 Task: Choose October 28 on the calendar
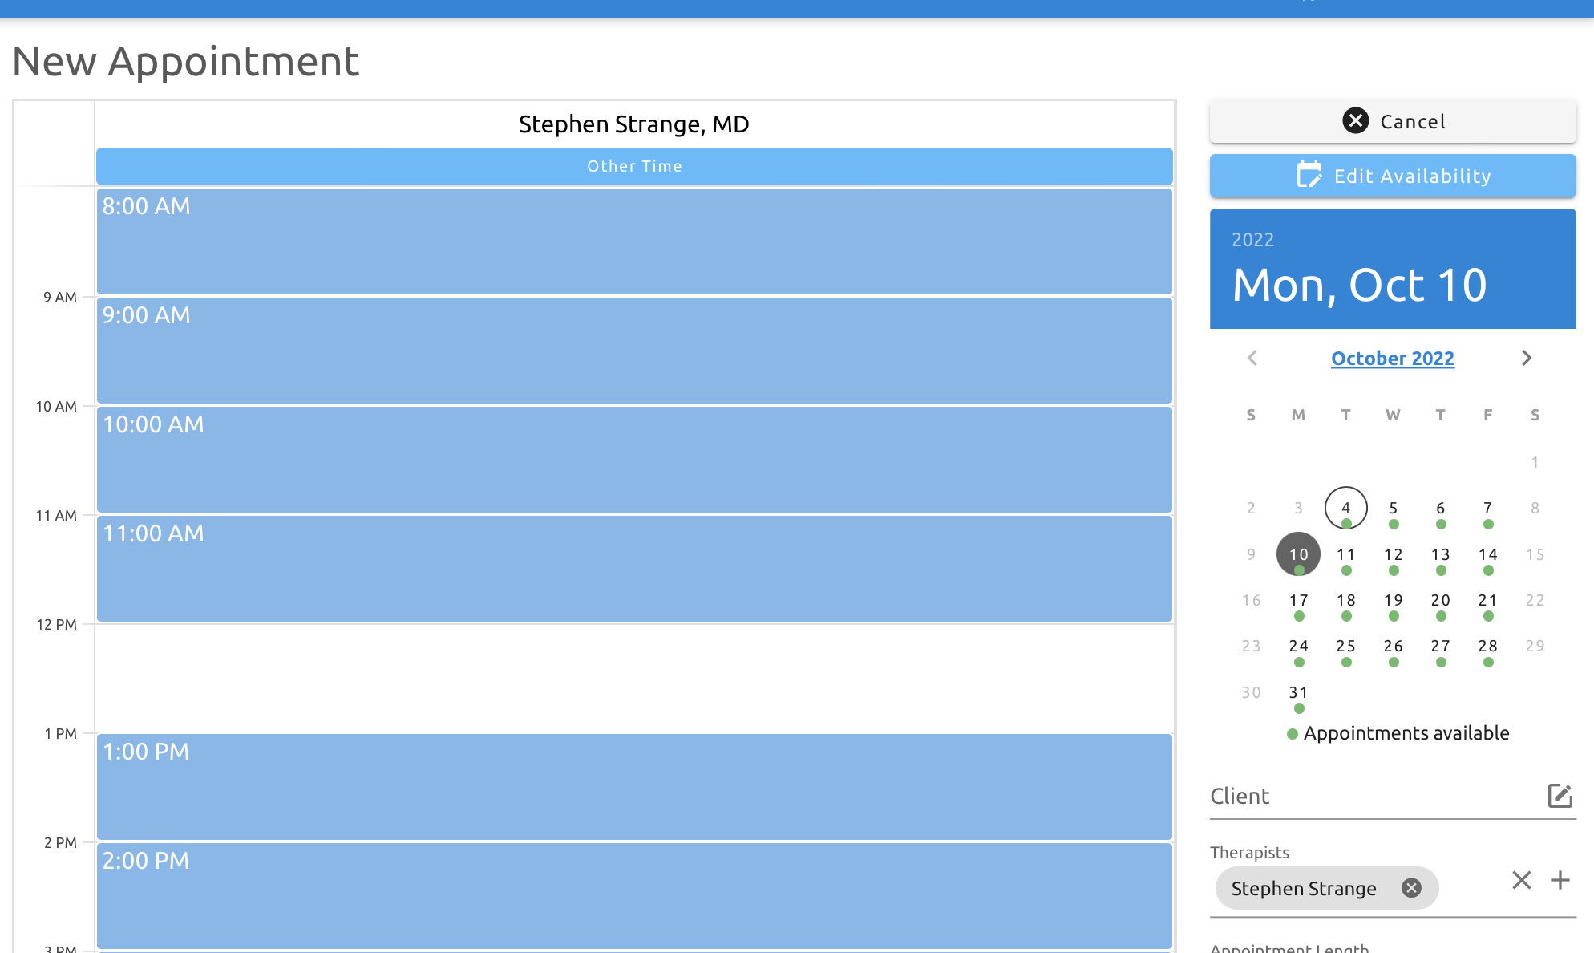pyautogui.click(x=1487, y=647)
